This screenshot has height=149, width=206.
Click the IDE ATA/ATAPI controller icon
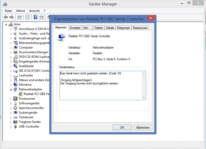click(16, 71)
